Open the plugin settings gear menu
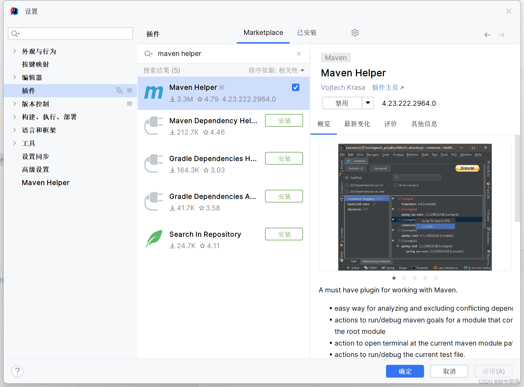524x387 pixels. point(355,33)
